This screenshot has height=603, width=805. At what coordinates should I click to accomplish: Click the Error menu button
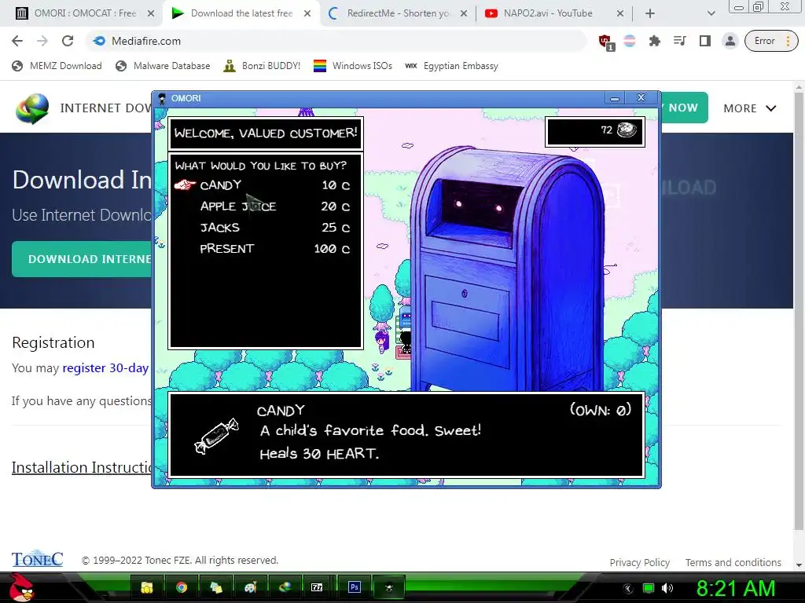pos(770,41)
